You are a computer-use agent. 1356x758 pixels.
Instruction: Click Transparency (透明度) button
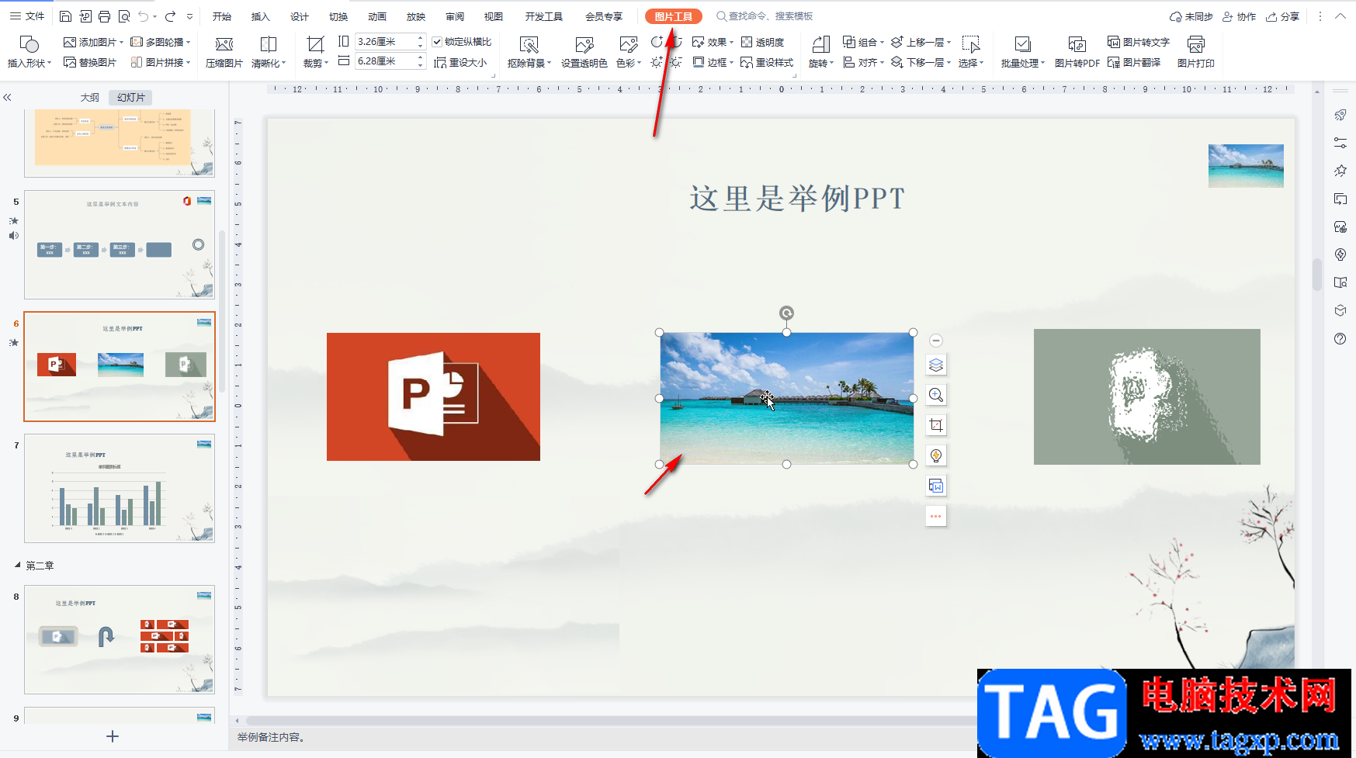coord(762,42)
